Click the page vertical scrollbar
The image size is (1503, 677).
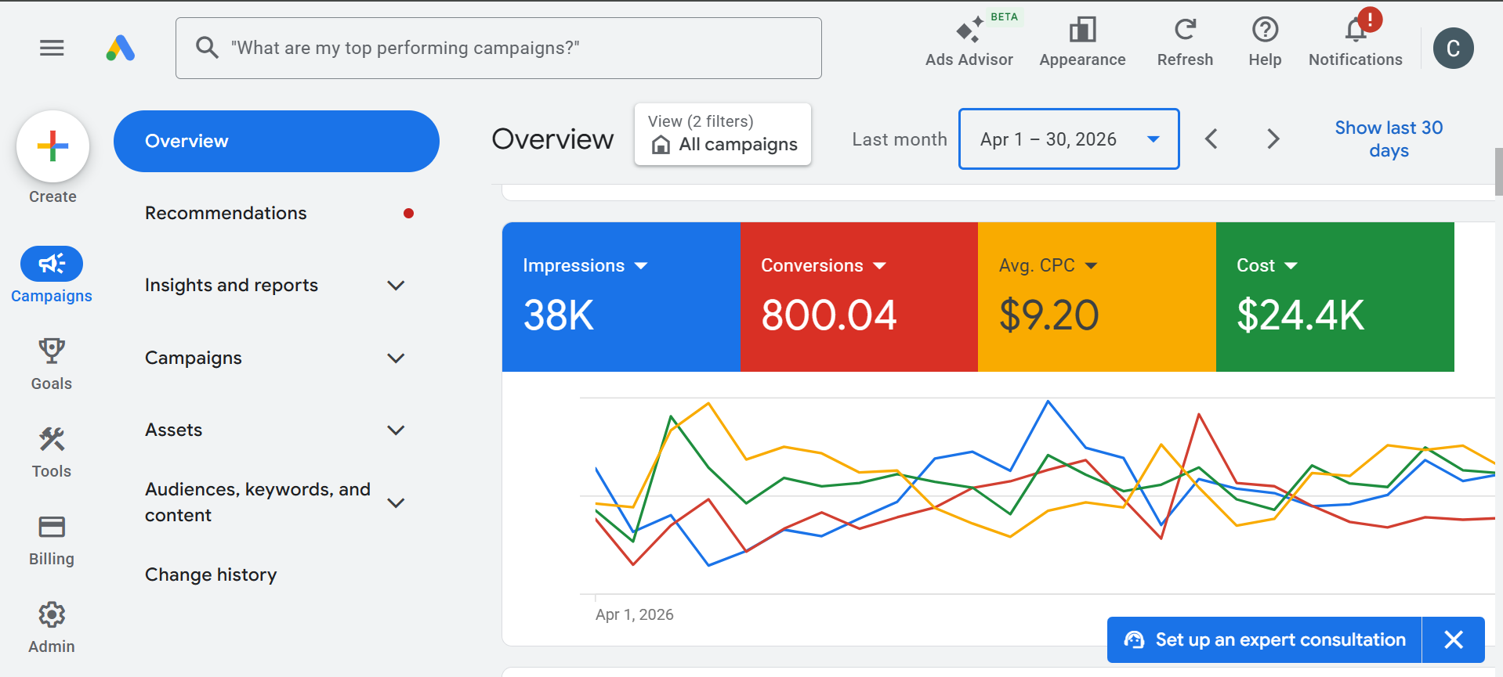[1498, 171]
